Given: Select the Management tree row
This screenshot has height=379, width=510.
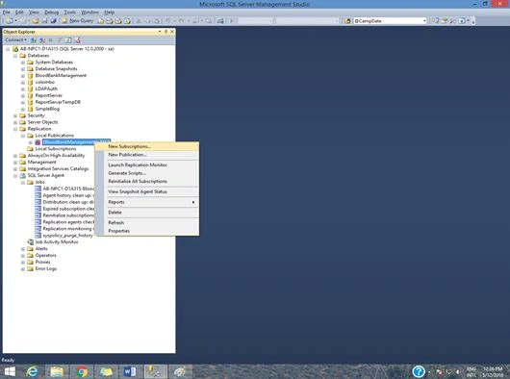Looking at the screenshot, I should (x=41, y=163).
